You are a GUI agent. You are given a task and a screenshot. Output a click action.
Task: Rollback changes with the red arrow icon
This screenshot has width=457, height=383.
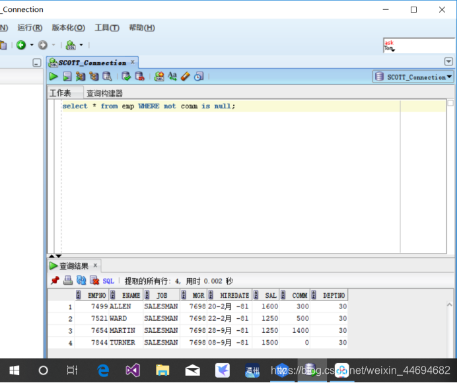[x=139, y=77]
